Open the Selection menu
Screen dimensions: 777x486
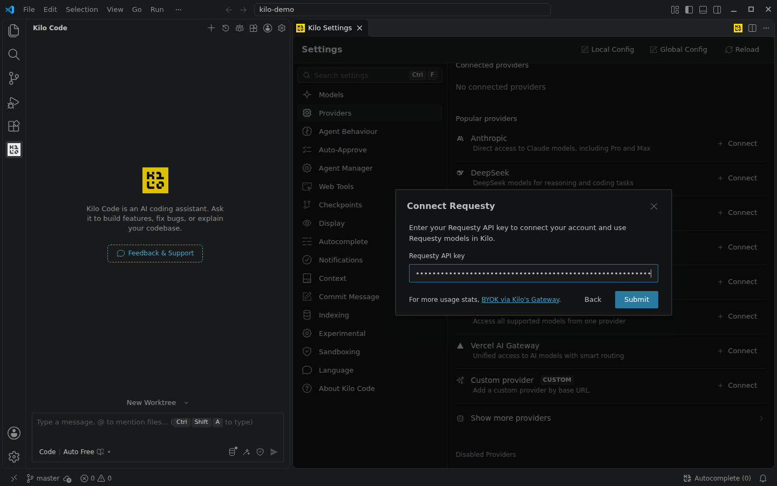[x=82, y=10]
